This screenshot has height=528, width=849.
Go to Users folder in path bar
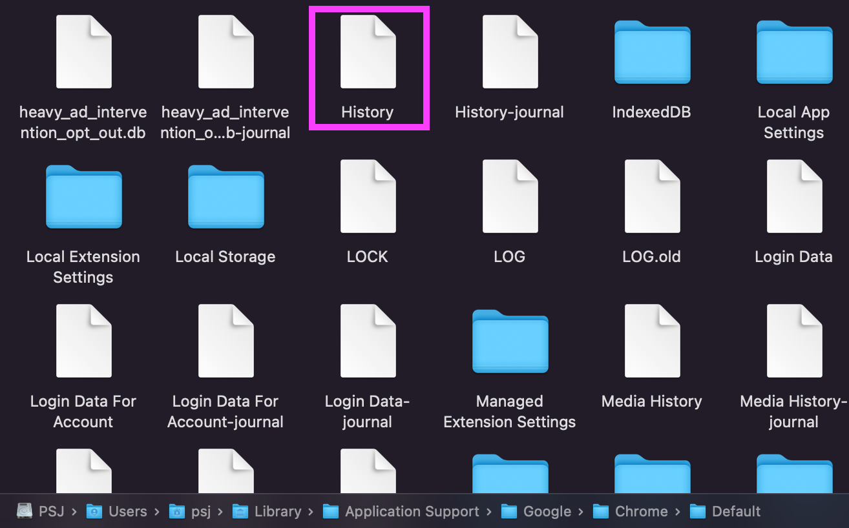[x=116, y=511]
